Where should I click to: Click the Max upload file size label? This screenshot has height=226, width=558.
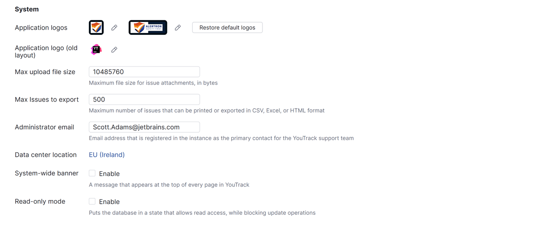click(x=45, y=71)
